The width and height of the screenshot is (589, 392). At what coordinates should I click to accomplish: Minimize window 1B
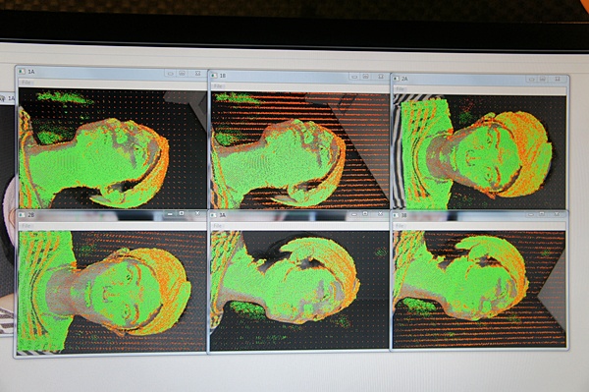click(x=354, y=77)
